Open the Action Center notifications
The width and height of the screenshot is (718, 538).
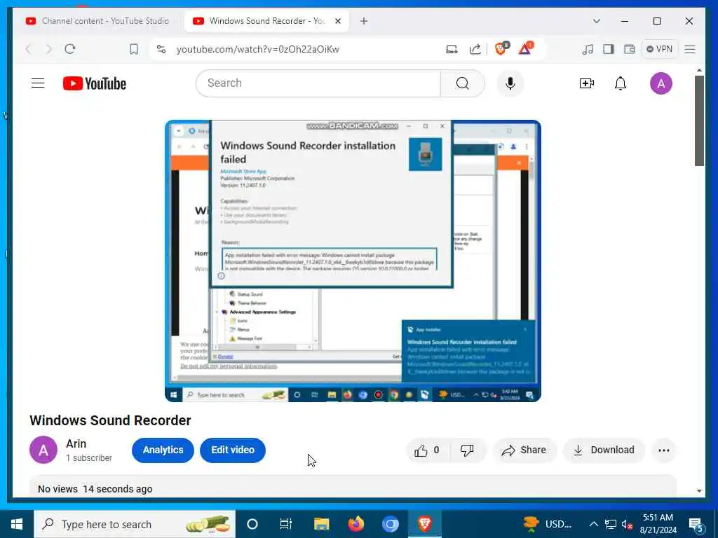[696, 525]
